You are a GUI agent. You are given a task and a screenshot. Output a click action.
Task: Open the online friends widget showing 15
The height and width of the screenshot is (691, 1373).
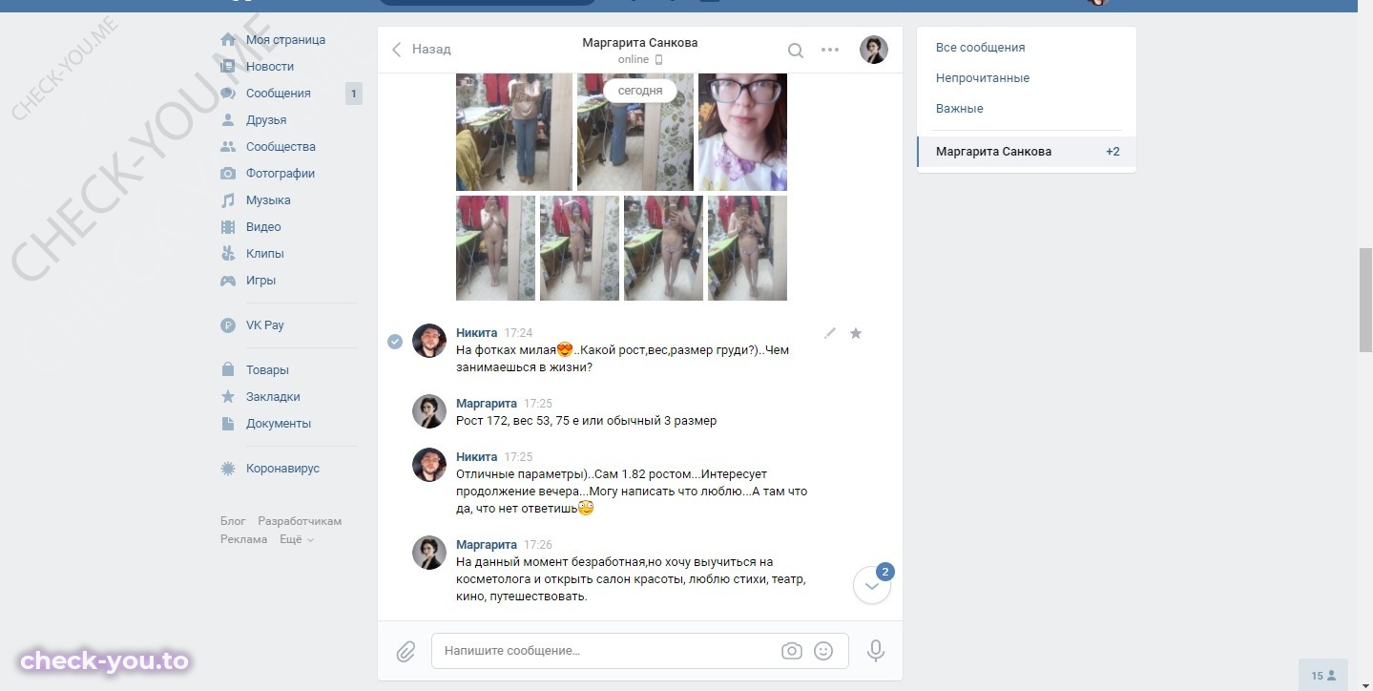tap(1323, 676)
